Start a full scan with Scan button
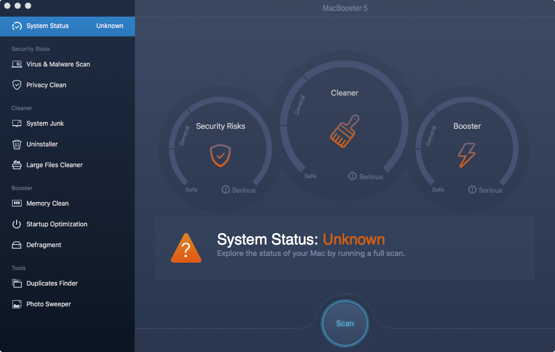This screenshot has width=555, height=352. [345, 323]
